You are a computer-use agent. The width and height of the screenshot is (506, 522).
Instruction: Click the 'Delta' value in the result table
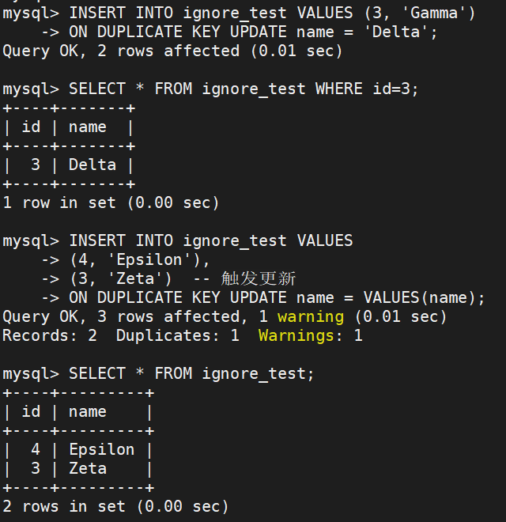tap(92, 165)
